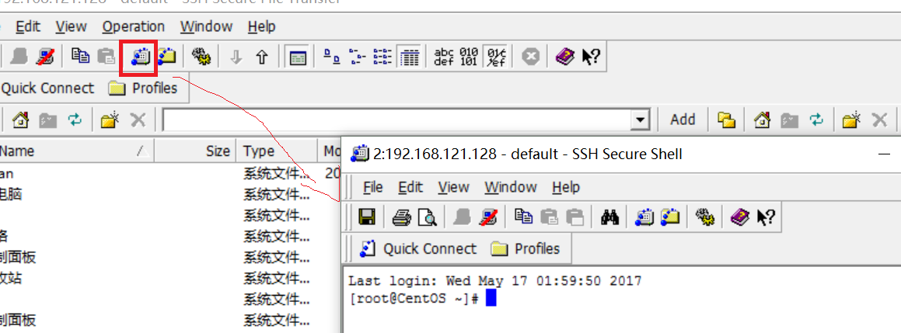Click Delete X icon in local pane

(x=138, y=120)
